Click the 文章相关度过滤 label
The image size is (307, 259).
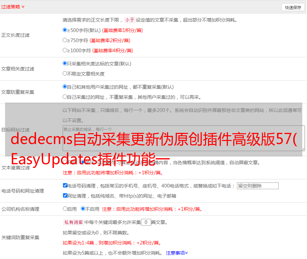coord(18,69)
